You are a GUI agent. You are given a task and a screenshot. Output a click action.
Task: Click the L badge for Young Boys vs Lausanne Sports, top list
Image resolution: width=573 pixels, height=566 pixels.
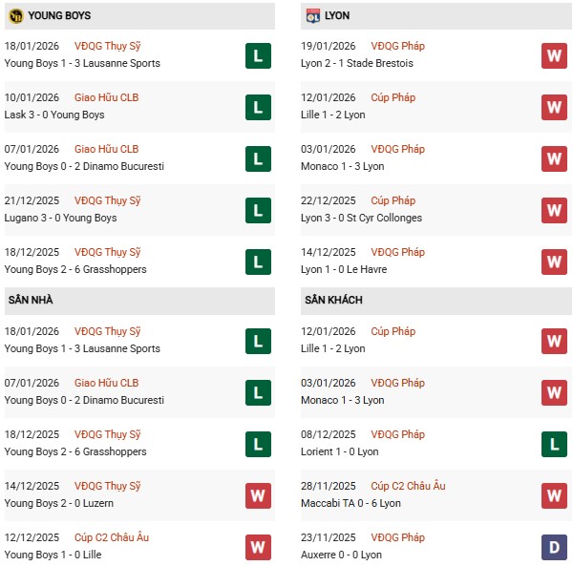click(x=258, y=55)
